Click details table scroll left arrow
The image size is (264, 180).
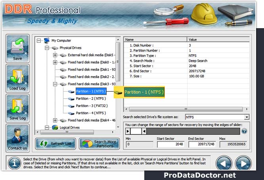[x=126, y=109]
